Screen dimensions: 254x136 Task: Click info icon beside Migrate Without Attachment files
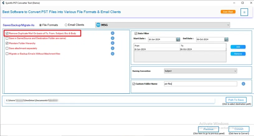pos(113,54)
